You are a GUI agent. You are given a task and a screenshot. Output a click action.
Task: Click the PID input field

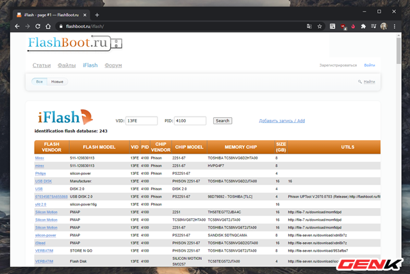190,120
